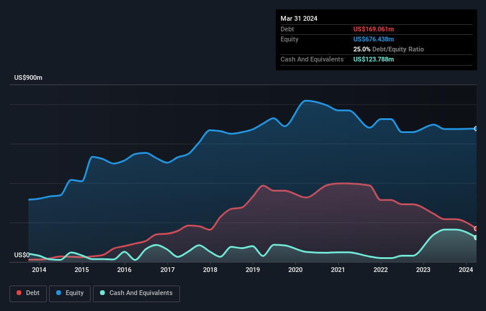Click the teal dot beside Cash And Equivalents
Screen dimensions: 486x311
(x=102, y=293)
